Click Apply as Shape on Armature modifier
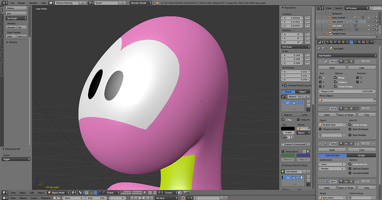Screen dimensions: 382x200 pos(347,114)
